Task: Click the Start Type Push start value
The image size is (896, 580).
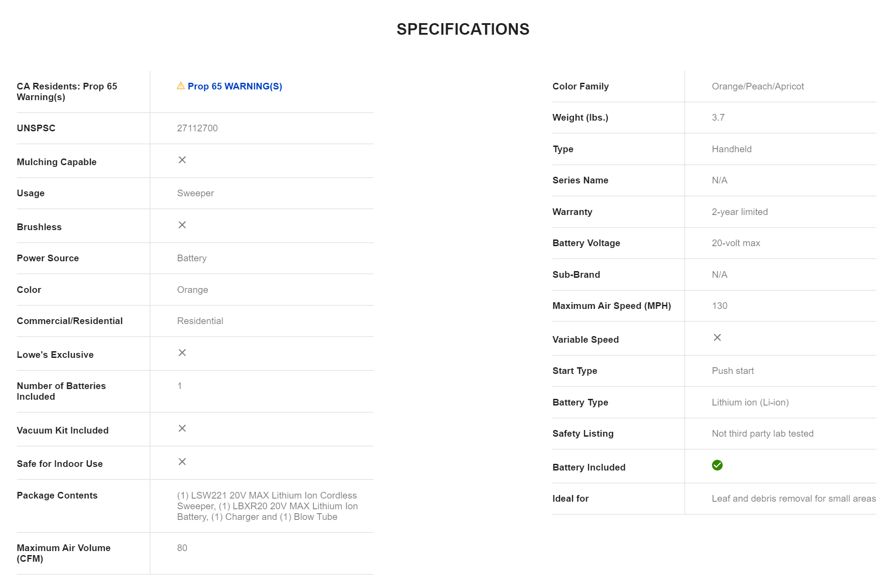Action: click(x=732, y=371)
